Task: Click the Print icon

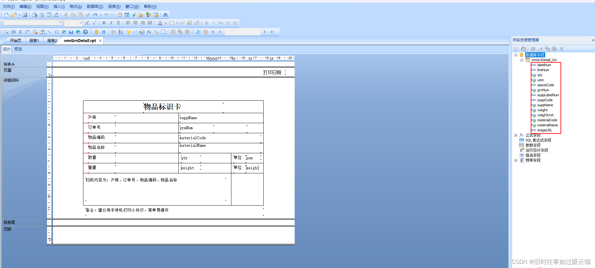Action: coord(34,15)
